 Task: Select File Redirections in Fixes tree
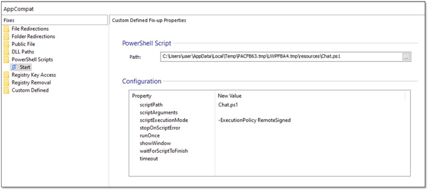coord(30,29)
